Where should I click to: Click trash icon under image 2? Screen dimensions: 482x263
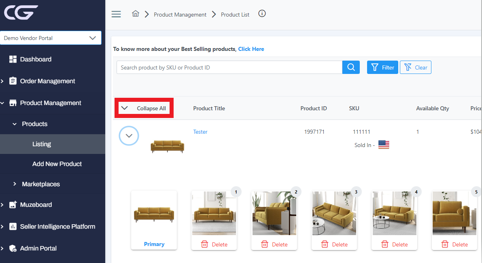tap(265, 244)
